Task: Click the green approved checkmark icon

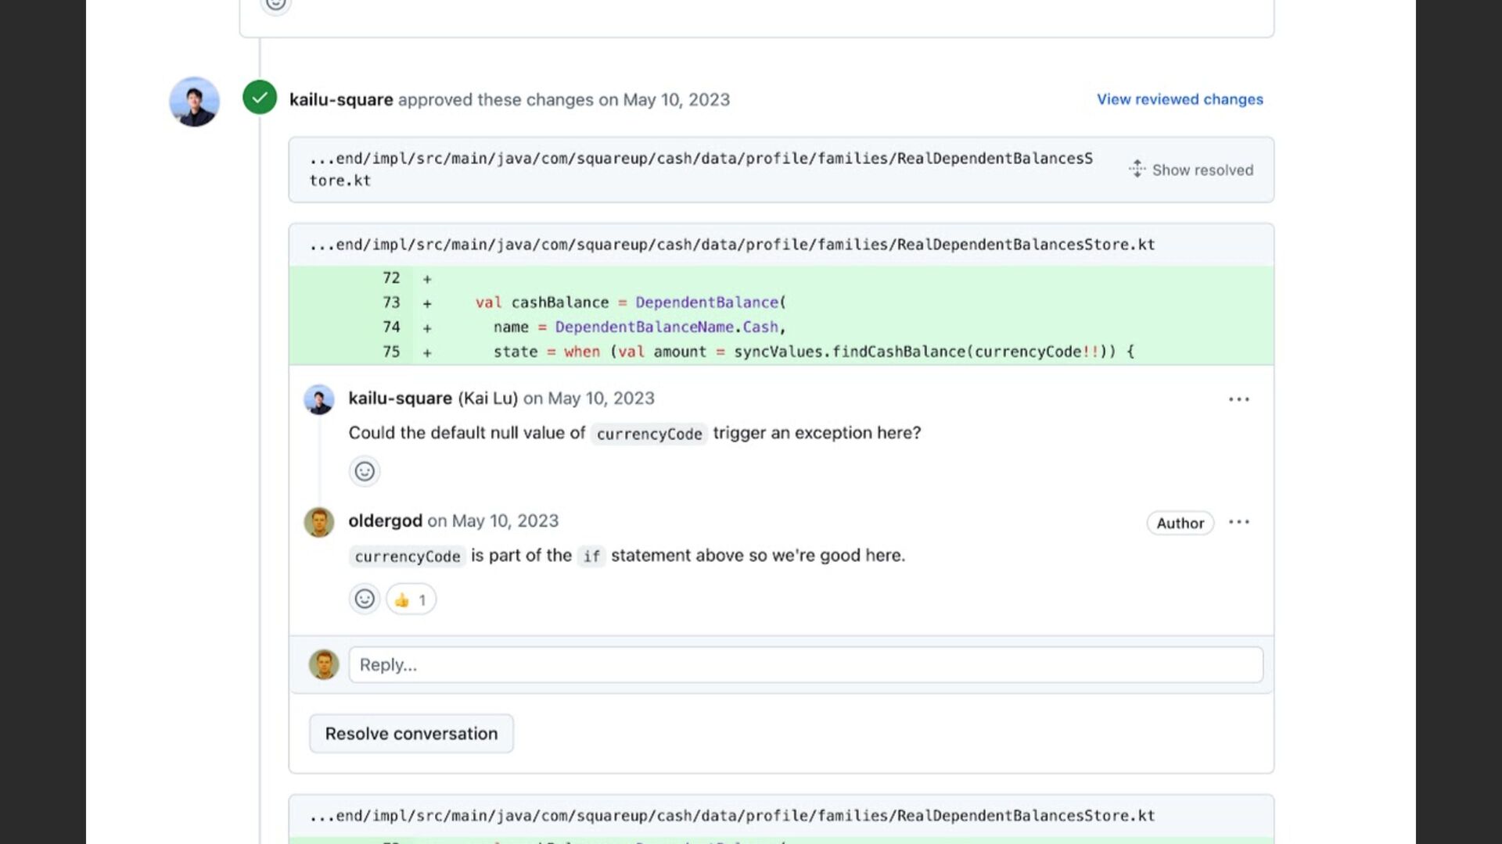Action: point(260,98)
